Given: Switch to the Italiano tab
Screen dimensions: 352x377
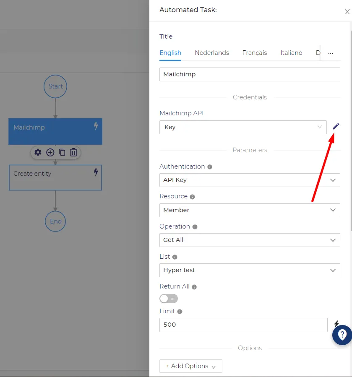Looking at the screenshot, I should pos(291,53).
